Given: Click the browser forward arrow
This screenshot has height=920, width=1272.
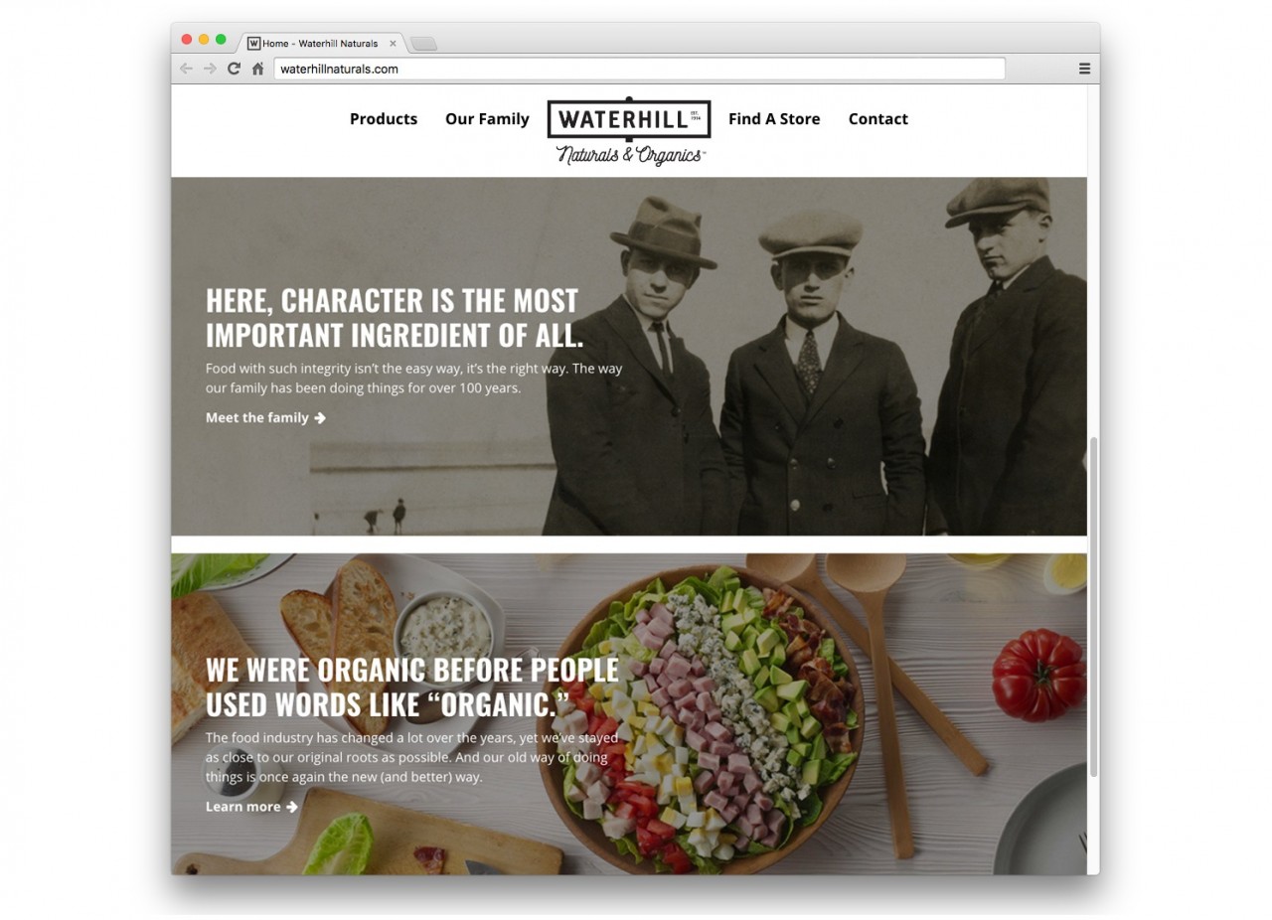Looking at the screenshot, I should tap(210, 69).
